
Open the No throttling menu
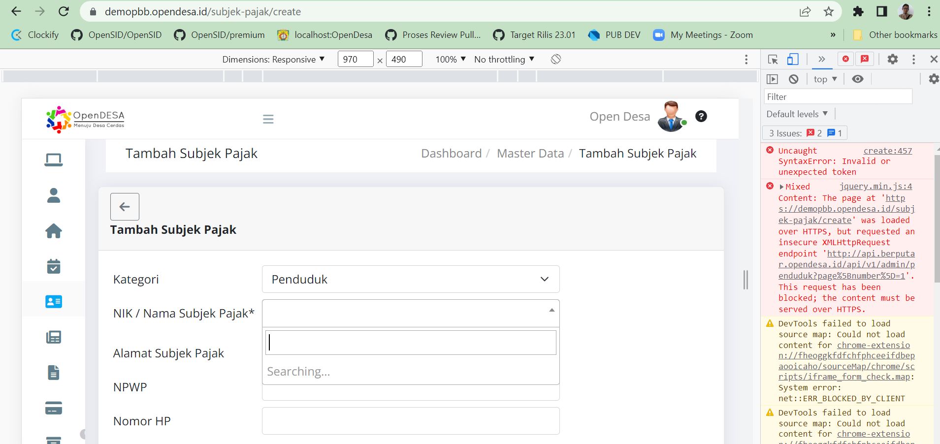point(503,59)
